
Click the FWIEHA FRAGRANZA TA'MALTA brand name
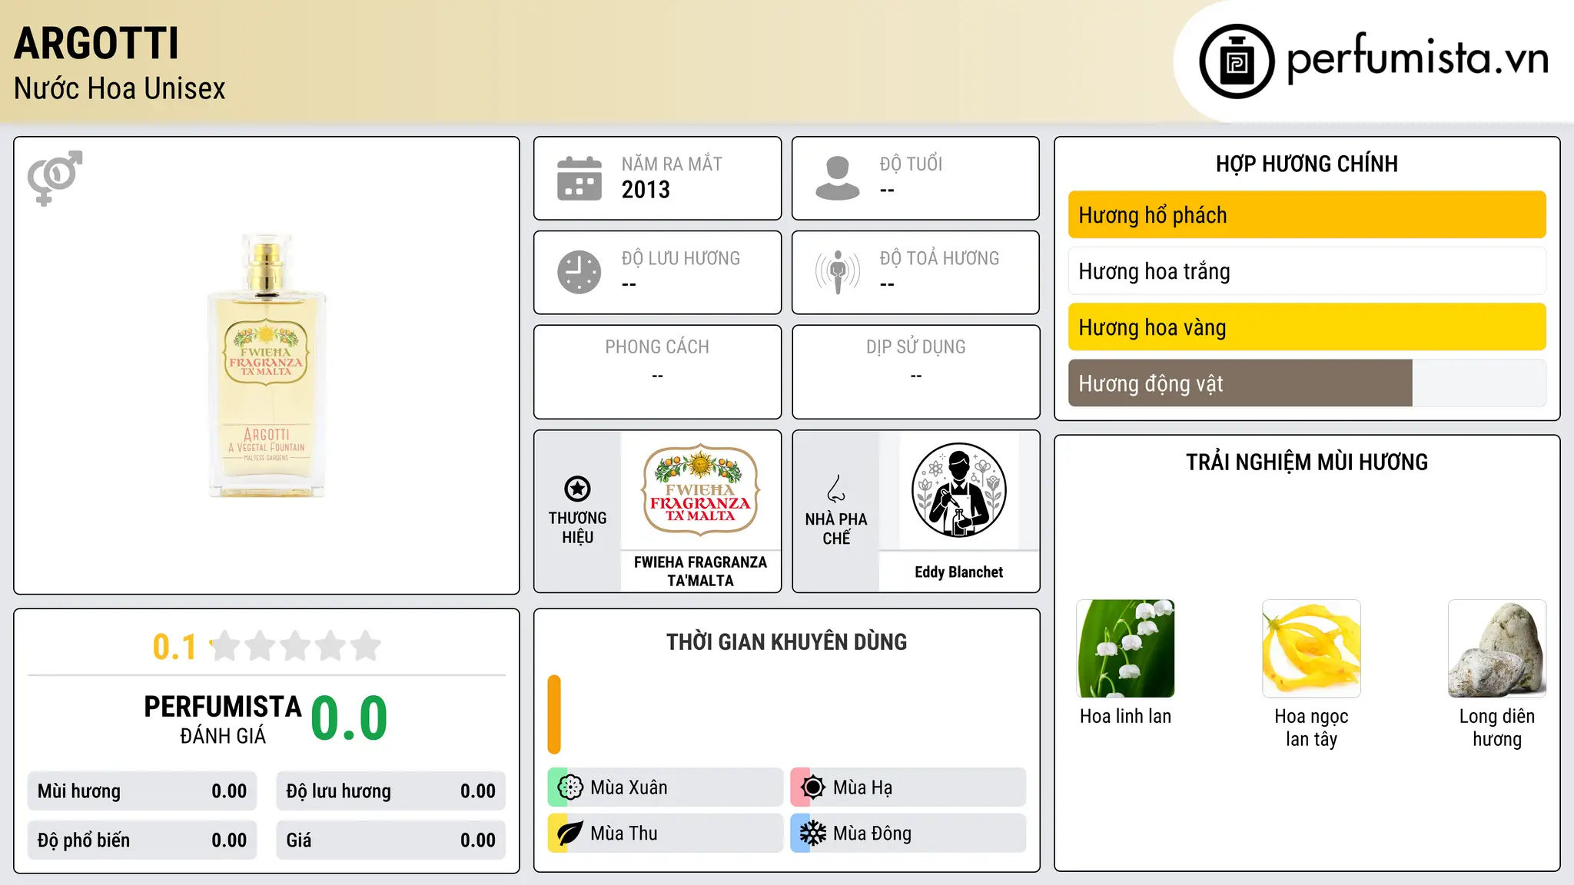[x=701, y=572]
